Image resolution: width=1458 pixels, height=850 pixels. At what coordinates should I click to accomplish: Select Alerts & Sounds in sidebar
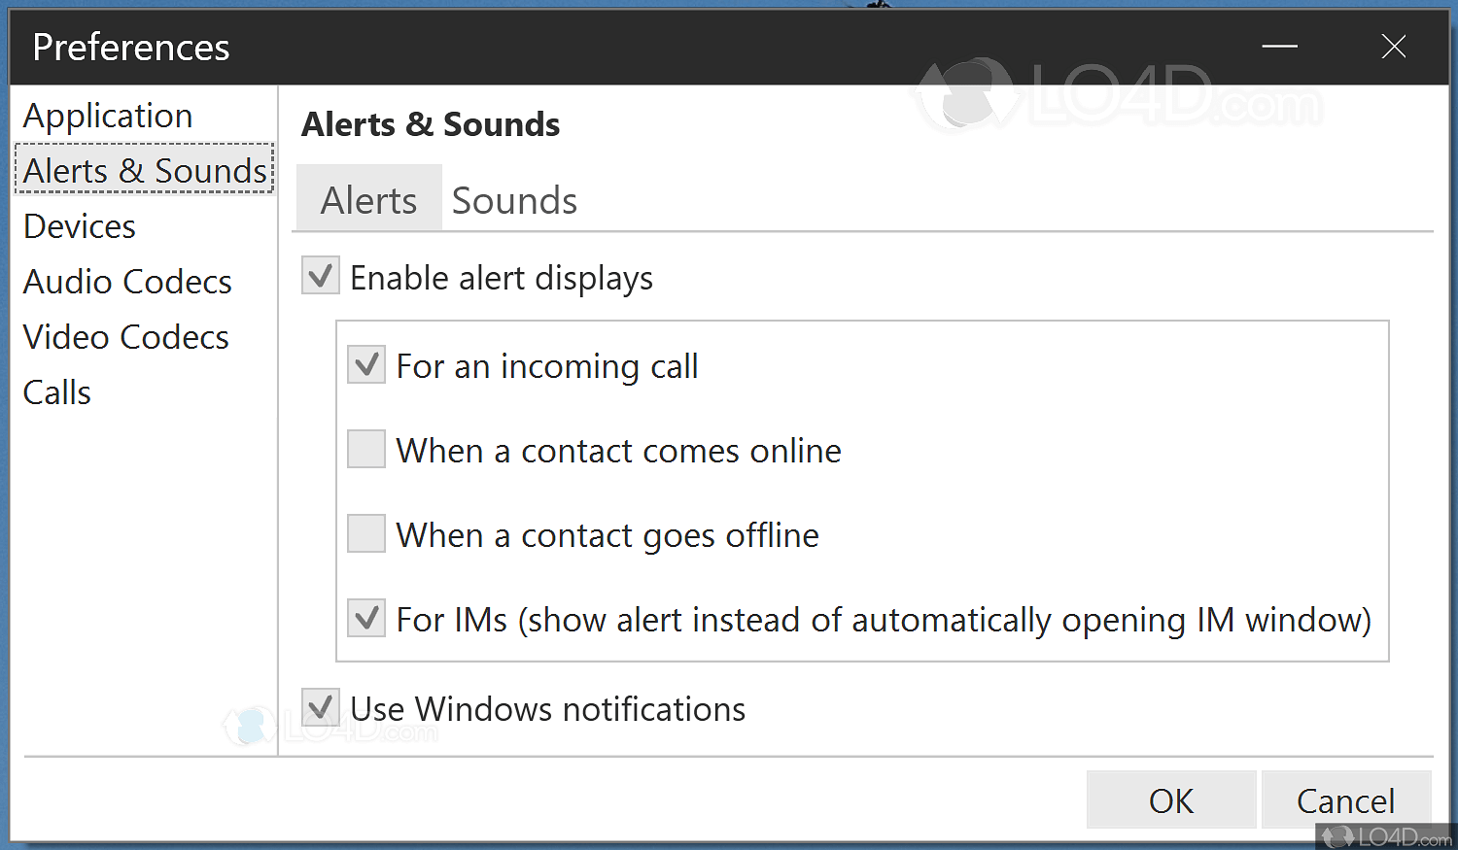[144, 169]
